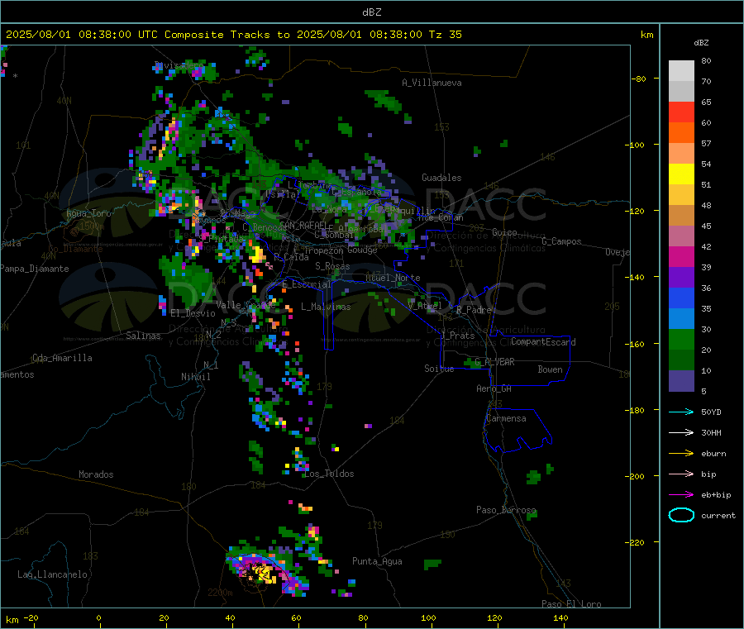This screenshot has height=629, width=744.
Task: Click the Cda_Amarilla map label
Action: tap(62, 358)
